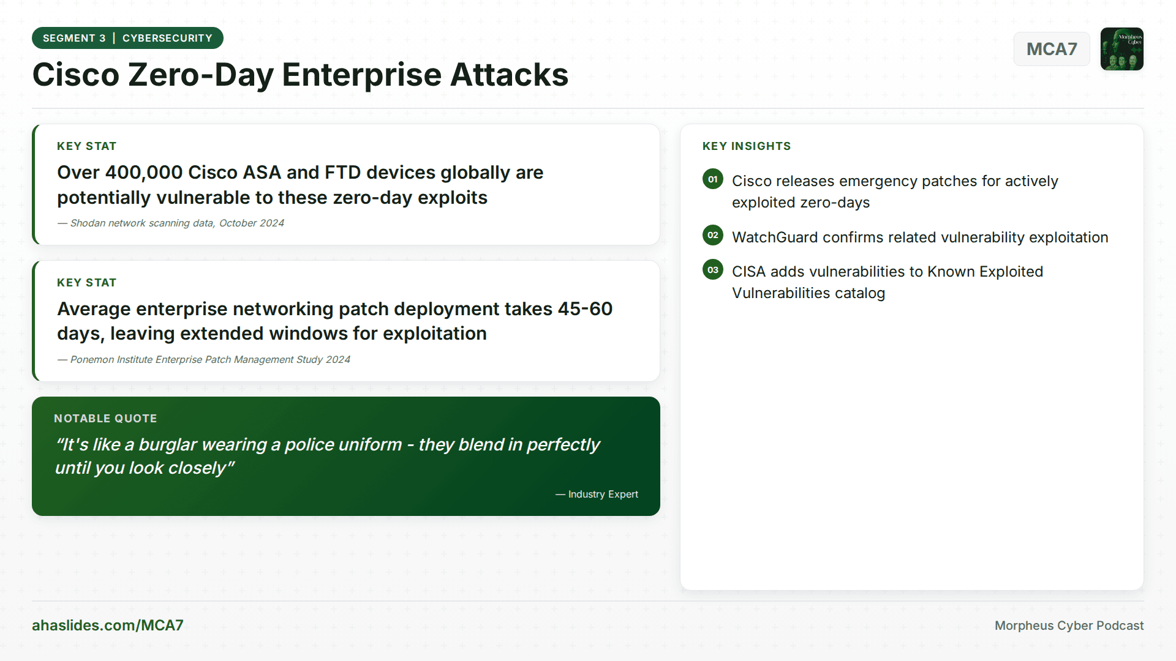Screen dimensions: 1176x661
Task: Select the numbered badge 02 beside WatchGuard insight
Action: tap(712, 235)
